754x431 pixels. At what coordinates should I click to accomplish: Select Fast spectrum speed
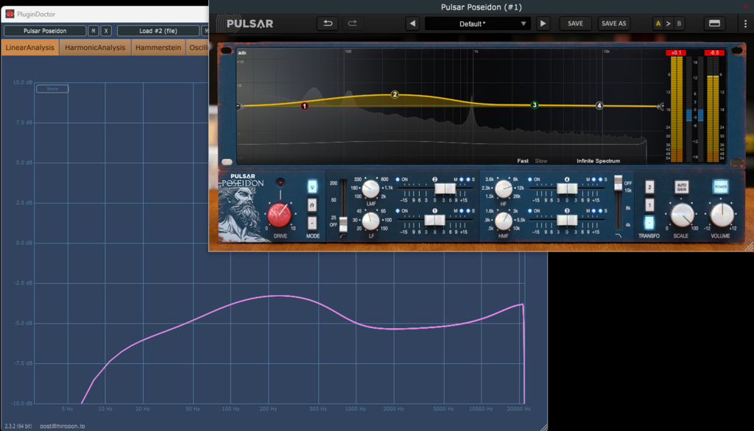[523, 161]
